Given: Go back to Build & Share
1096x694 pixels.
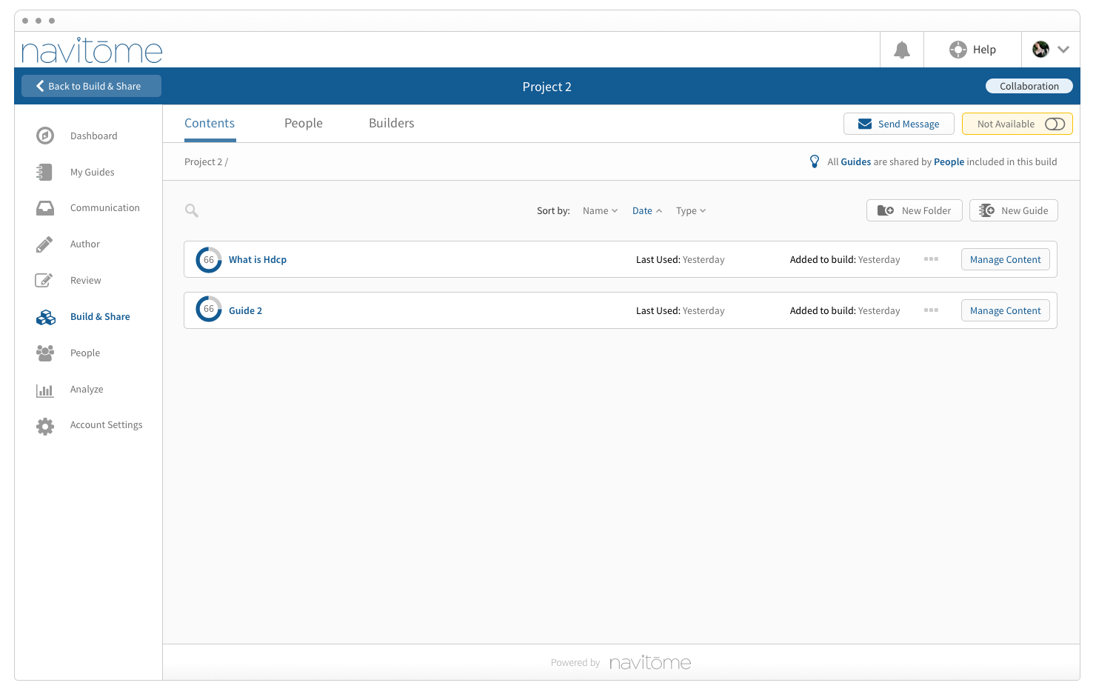Looking at the screenshot, I should tap(91, 86).
